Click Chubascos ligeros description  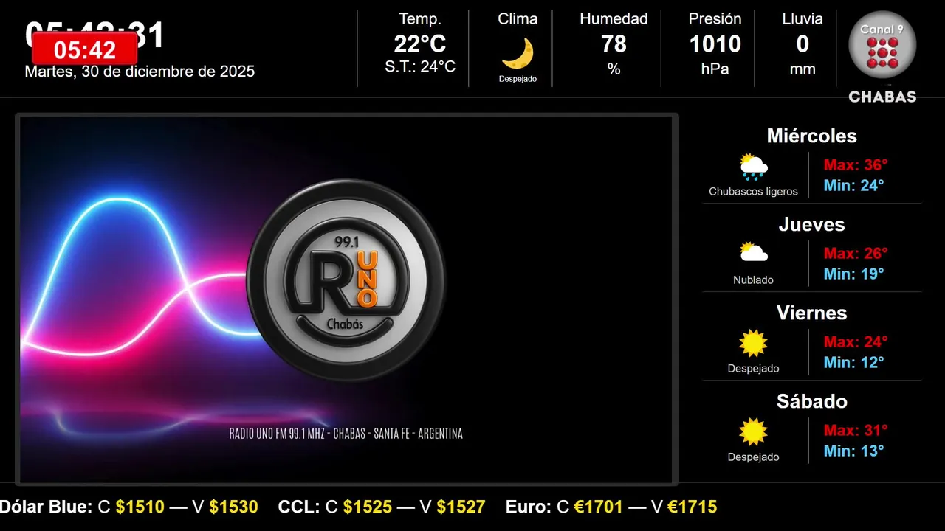[x=753, y=192]
